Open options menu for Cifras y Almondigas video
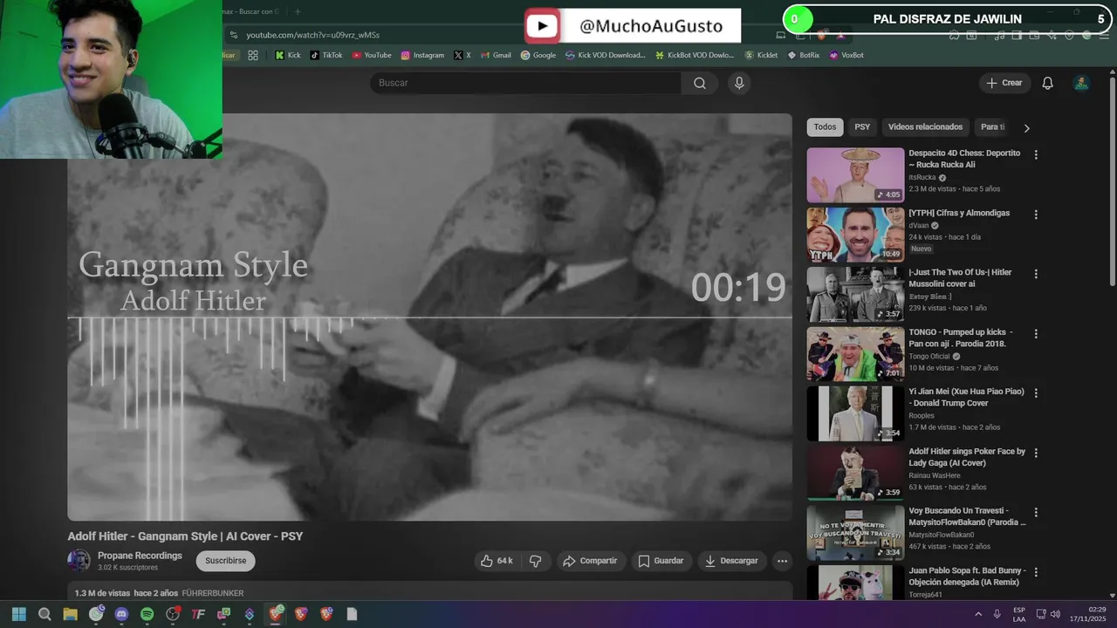Viewport: 1117px width, 628px height. point(1036,215)
